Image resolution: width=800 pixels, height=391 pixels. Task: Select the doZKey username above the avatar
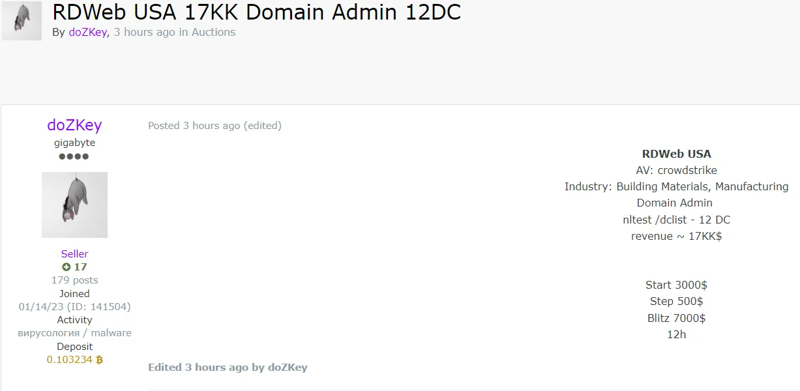(74, 125)
